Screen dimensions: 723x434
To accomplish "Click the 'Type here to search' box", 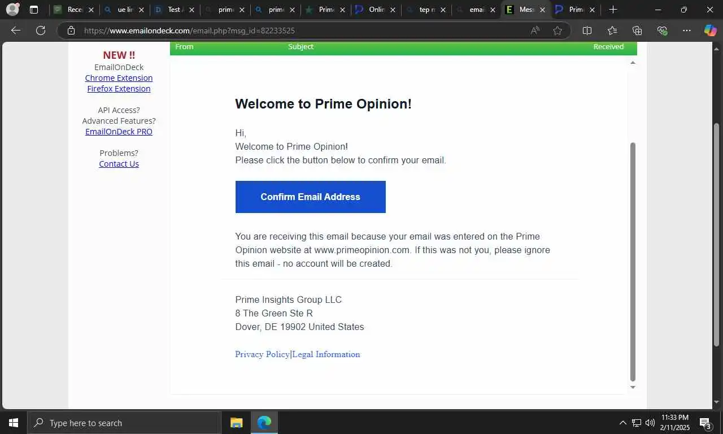I will (x=124, y=423).
